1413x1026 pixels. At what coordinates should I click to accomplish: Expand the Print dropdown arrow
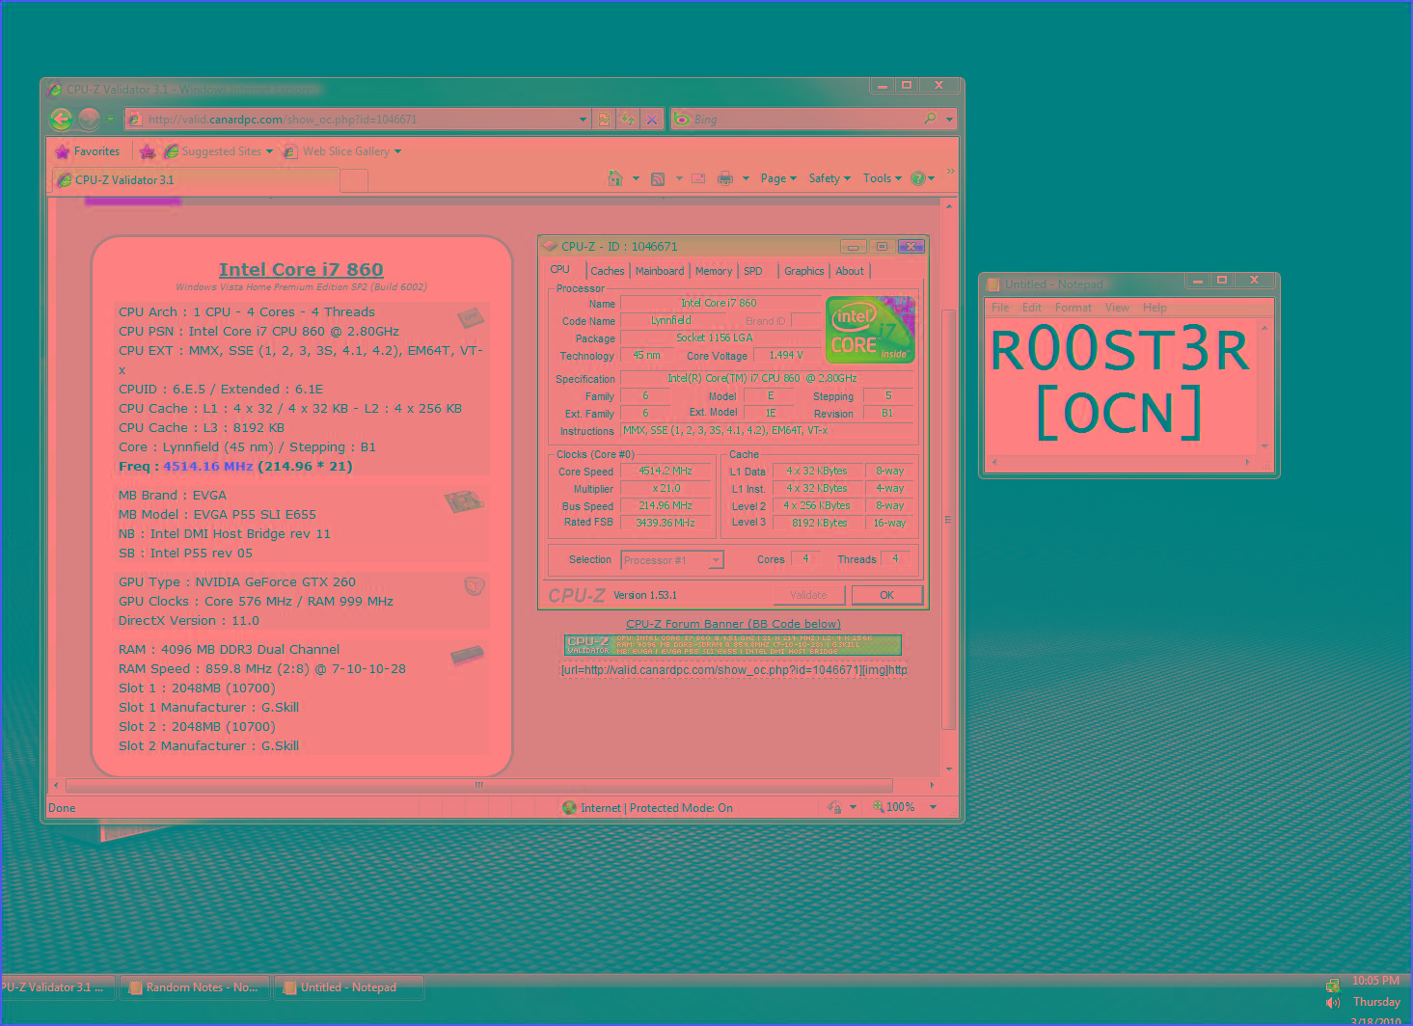click(x=746, y=178)
